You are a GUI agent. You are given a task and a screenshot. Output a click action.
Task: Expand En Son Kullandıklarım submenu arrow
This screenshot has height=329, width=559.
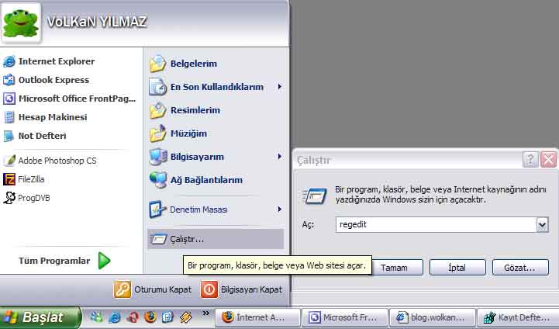[x=280, y=87]
